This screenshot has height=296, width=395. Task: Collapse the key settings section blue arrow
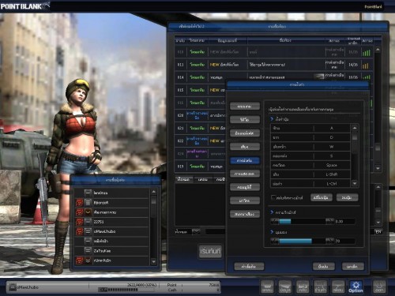[x=272, y=119]
